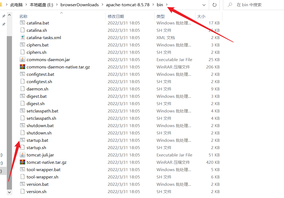The height and width of the screenshot is (198, 284).
Task: Click the configtest.bat file icon
Action: (23, 74)
